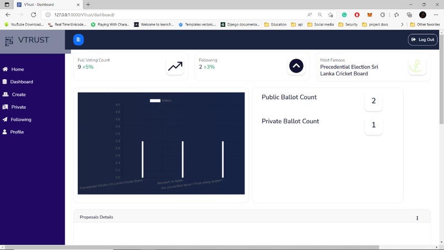
Task: Click the Microsoft vs Apple bar in chart
Action: click(183, 159)
